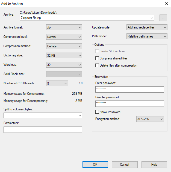Image resolution: width=171 pixels, height=172 pixels.
Task: Expand the Path mode dropdown
Action: (147, 36)
